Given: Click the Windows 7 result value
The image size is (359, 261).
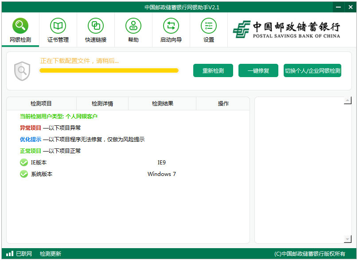Looking at the screenshot, I should [162, 174].
